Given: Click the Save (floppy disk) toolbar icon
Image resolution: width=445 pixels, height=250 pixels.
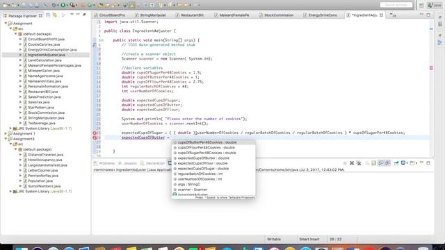Looking at the screenshot, I should [24, 5].
